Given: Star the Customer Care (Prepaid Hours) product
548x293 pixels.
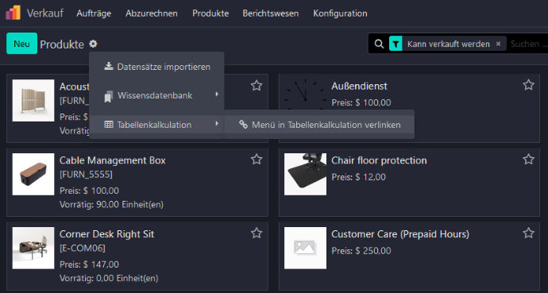Looking at the screenshot, I should point(528,233).
